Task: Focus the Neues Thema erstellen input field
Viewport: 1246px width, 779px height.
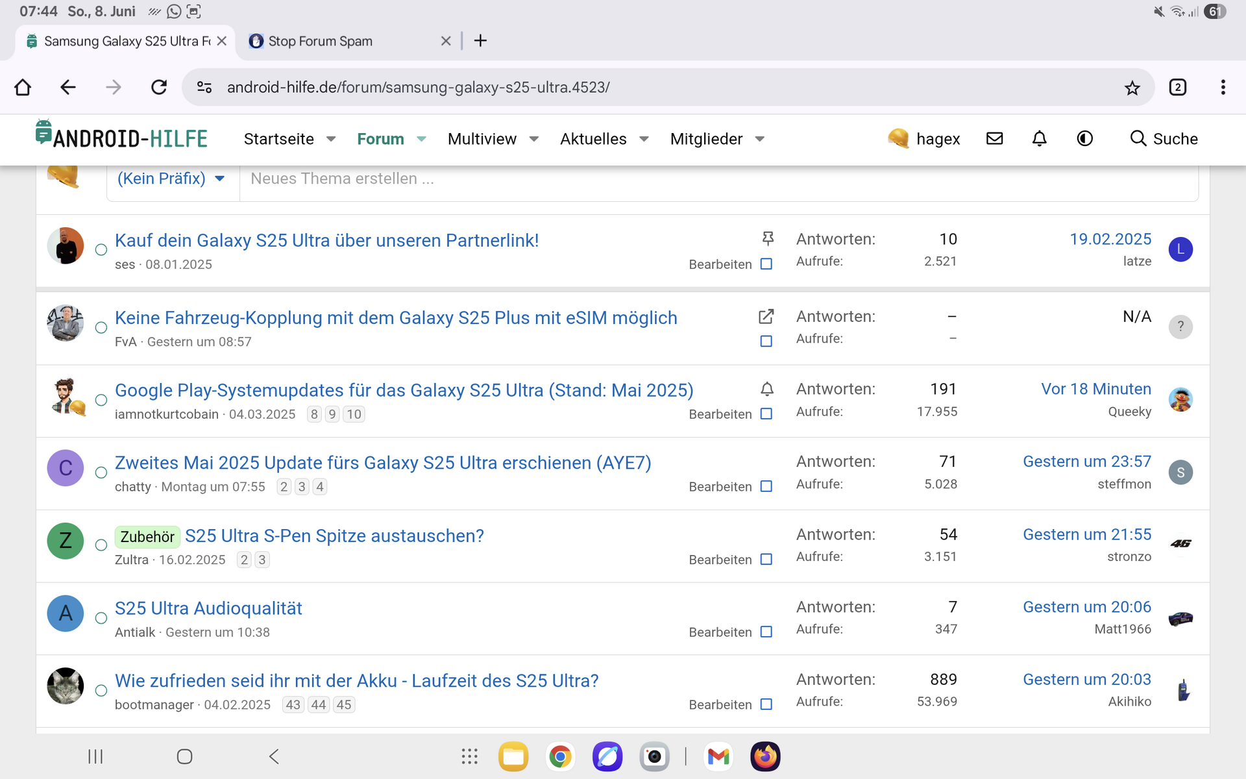Action: click(x=718, y=179)
